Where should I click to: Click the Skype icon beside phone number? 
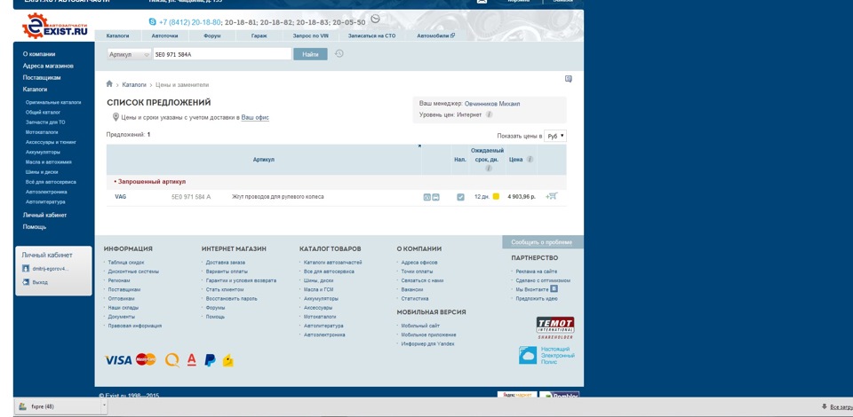[152, 22]
